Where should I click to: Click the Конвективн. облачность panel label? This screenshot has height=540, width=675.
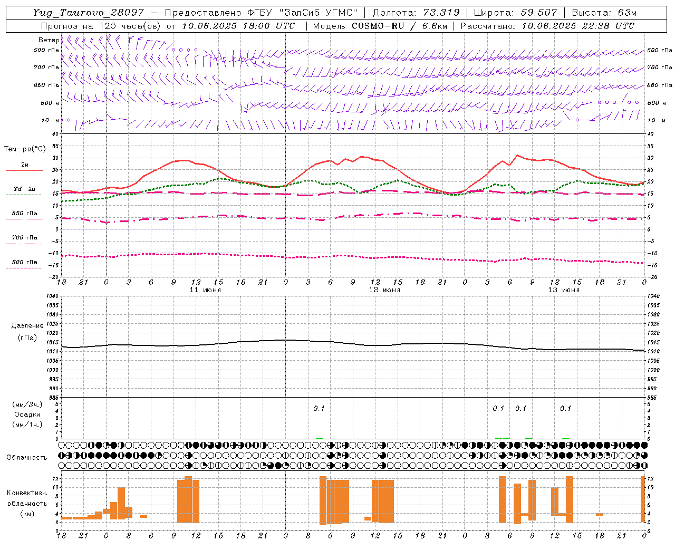pos(27,498)
